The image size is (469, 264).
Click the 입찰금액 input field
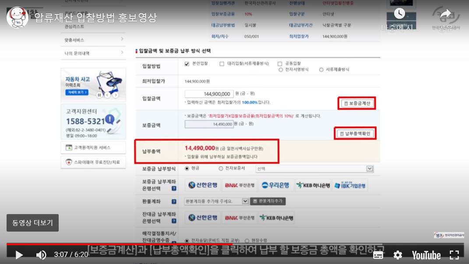point(209,94)
